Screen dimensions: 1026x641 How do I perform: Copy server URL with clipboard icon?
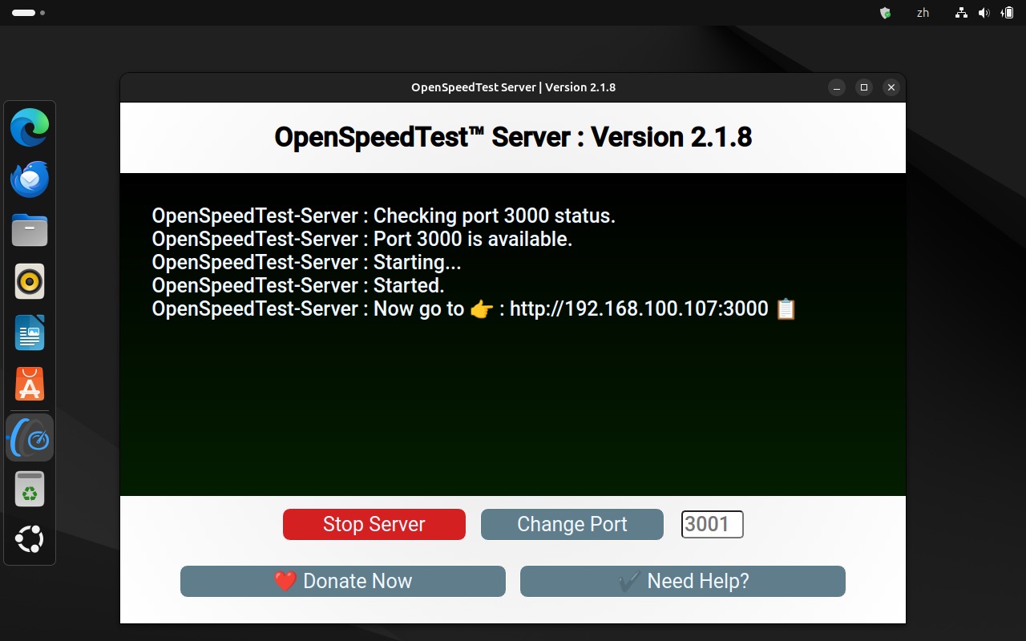click(786, 308)
